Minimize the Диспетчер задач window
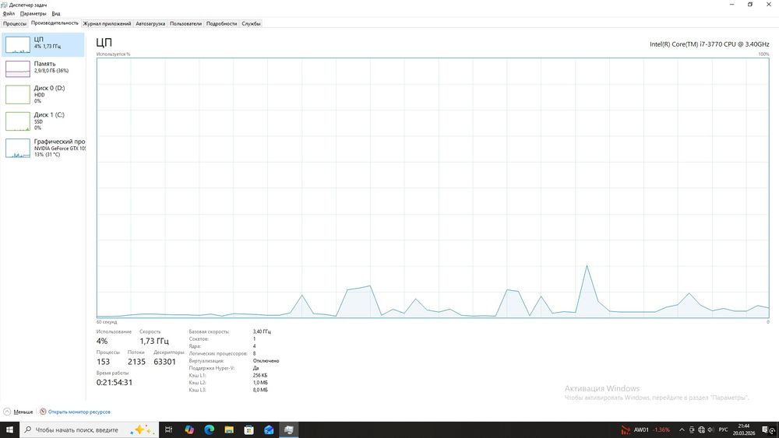The height and width of the screenshot is (438, 779). pos(731,5)
